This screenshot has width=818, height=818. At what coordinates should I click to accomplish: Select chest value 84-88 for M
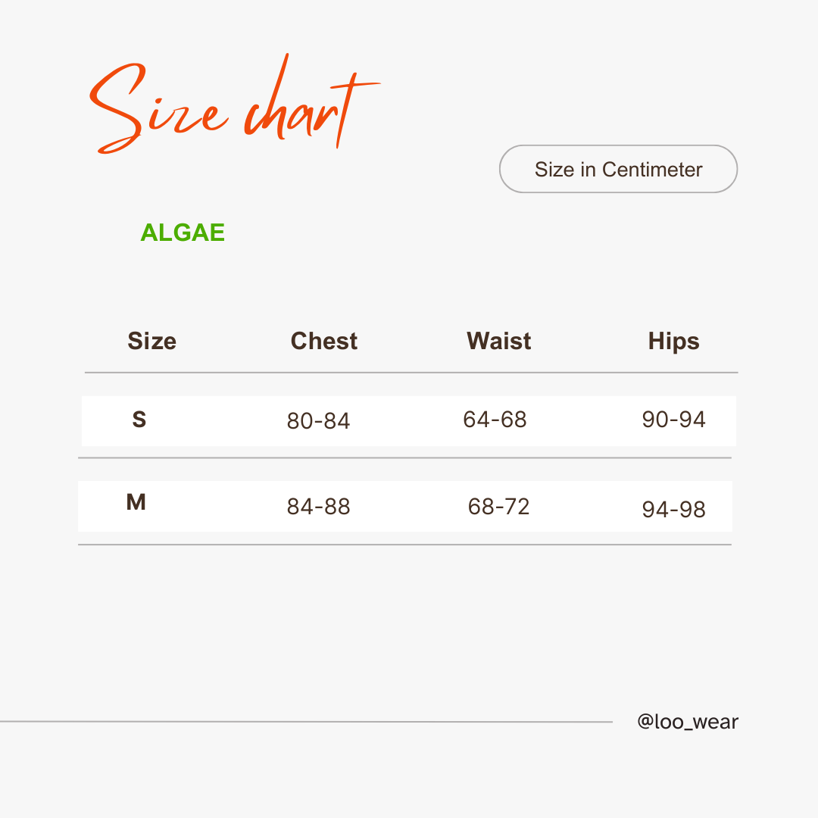click(318, 507)
